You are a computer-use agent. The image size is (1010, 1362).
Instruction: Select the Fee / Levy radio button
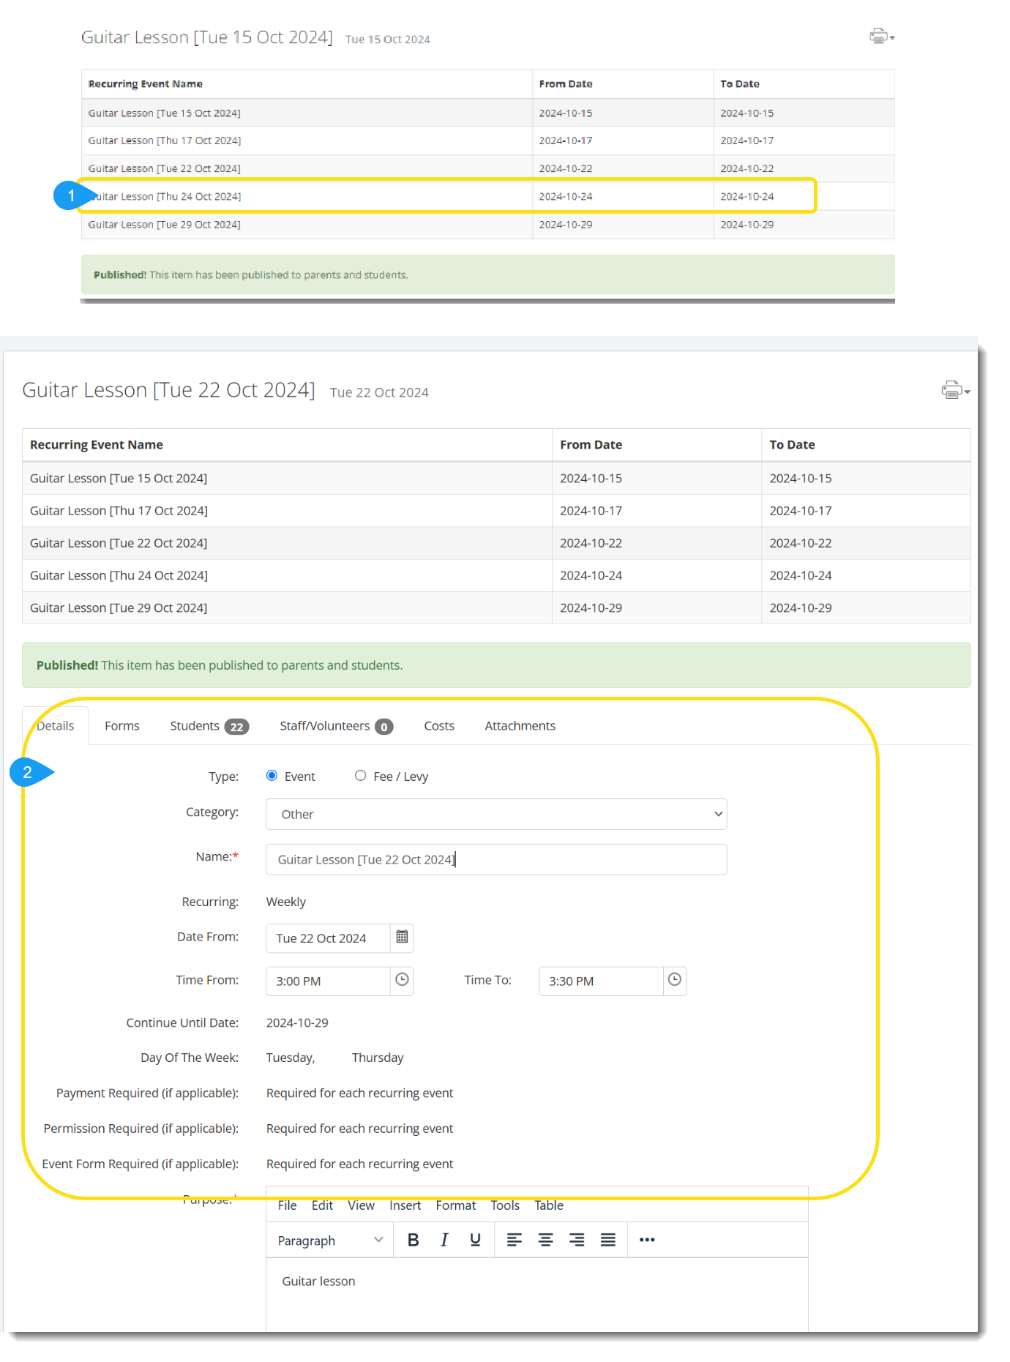point(360,776)
